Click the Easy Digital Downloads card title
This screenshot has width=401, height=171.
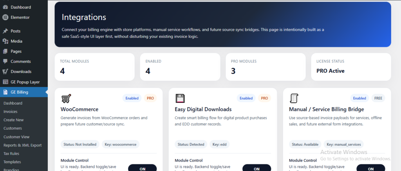tap(203, 109)
